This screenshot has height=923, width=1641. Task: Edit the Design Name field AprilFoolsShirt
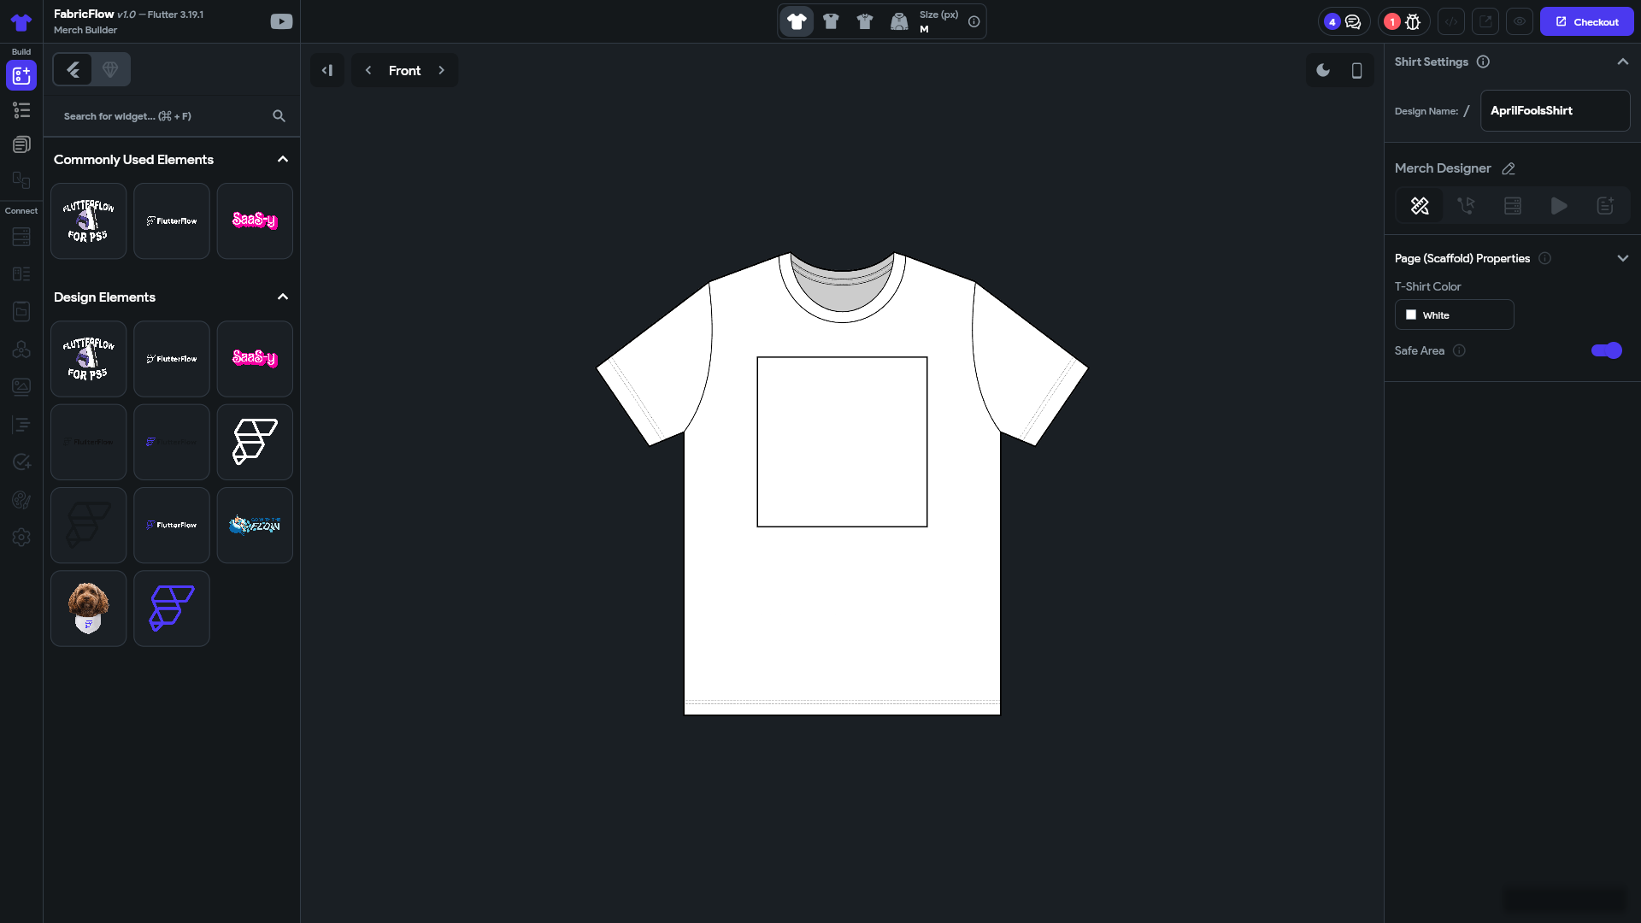pos(1555,110)
